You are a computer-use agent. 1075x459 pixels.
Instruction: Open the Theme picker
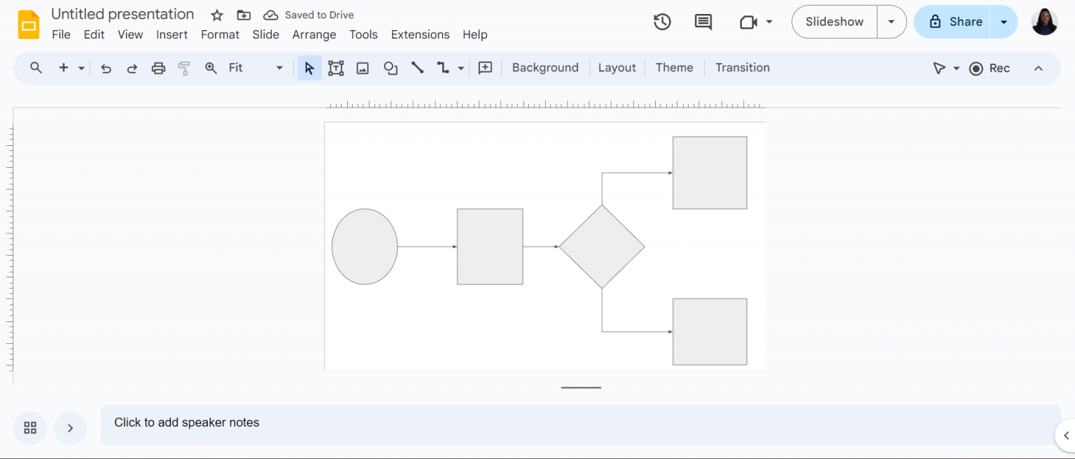tap(674, 67)
